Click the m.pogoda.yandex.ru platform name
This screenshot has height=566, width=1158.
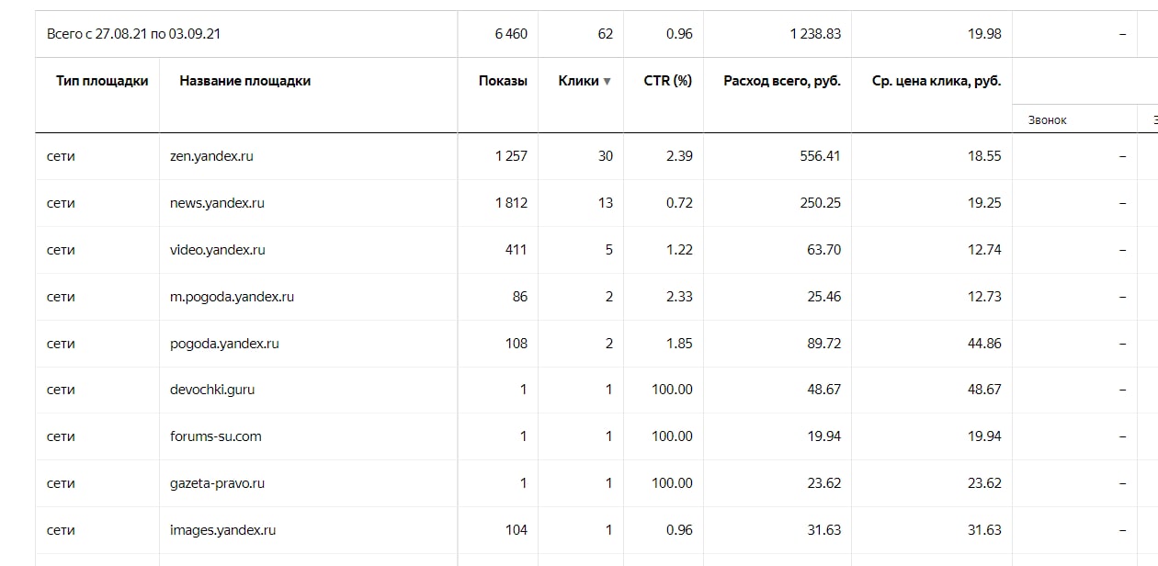[233, 297]
